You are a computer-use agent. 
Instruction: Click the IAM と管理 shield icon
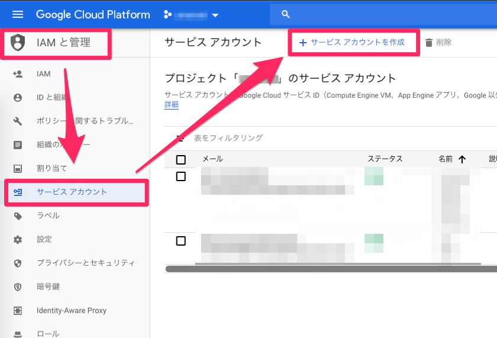pos(18,42)
